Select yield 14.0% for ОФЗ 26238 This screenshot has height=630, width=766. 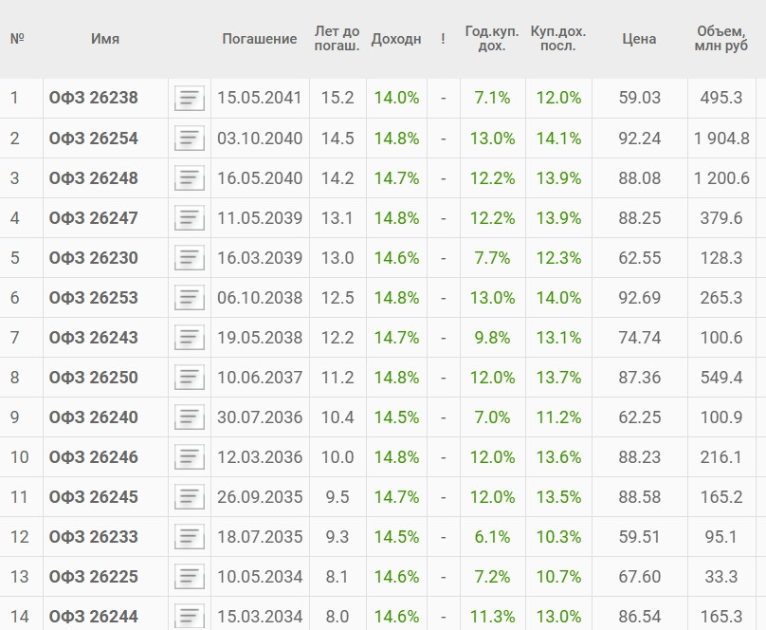(x=396, y=98)
